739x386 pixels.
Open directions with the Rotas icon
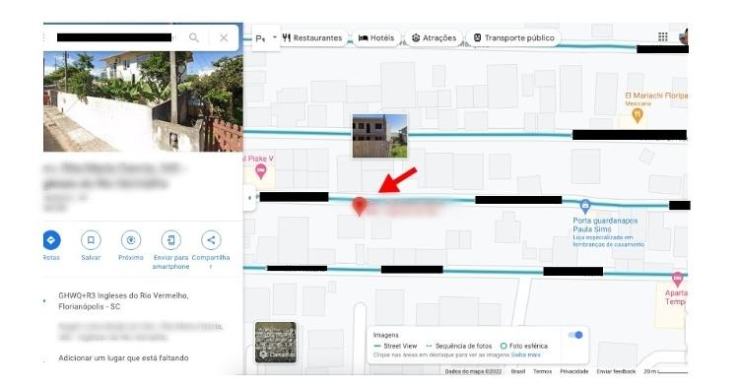[x=51, y=240]
